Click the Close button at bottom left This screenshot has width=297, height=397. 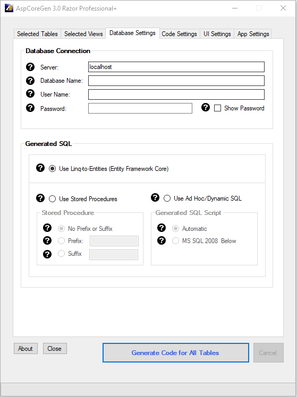(55, 349)
